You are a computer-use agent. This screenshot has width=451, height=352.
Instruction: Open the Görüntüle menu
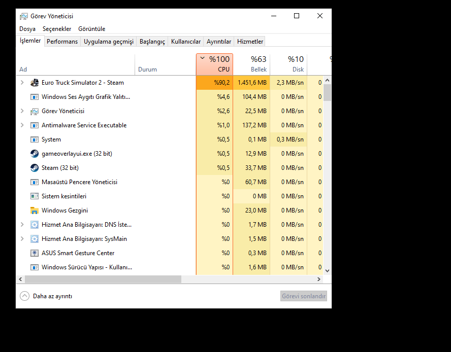pyautogui.click(x=92, y=29)
